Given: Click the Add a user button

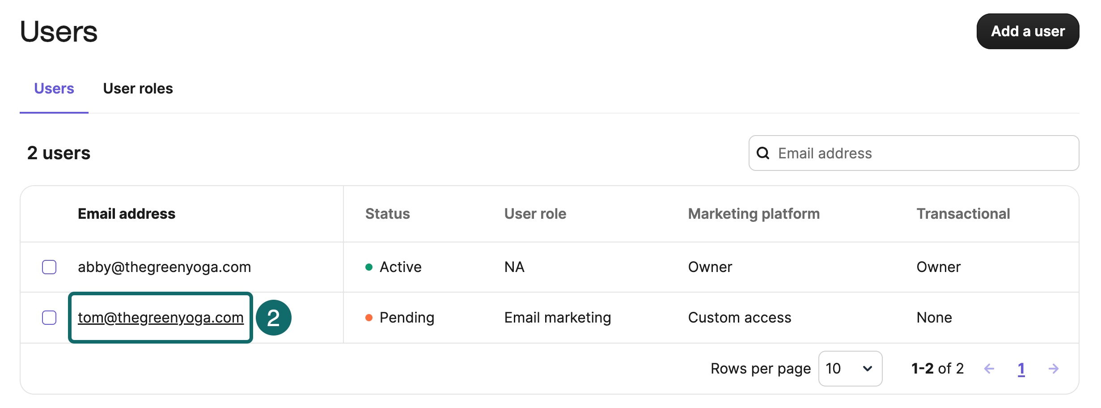Looking at the screenshot, I should [x=1027, y=31].
